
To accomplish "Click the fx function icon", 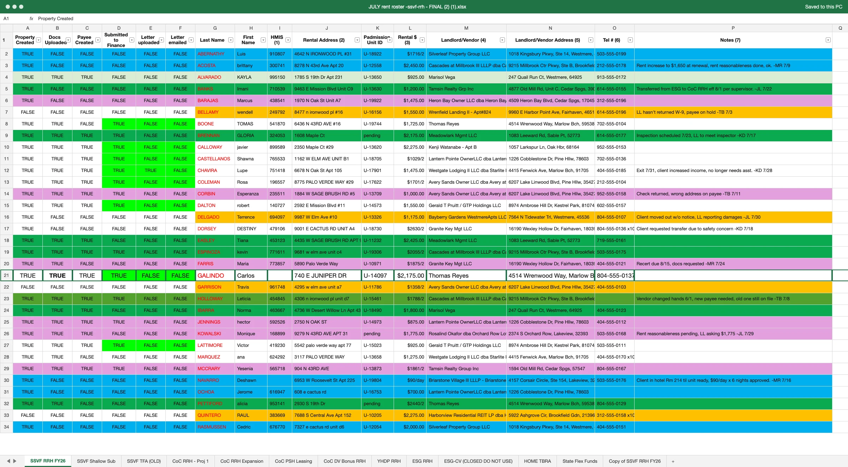I will pyautogui.click(x=31, y=19).
